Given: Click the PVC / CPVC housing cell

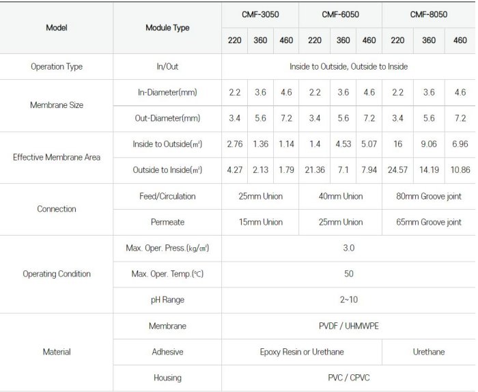Looking at the screenshot, I should [348, 378].
